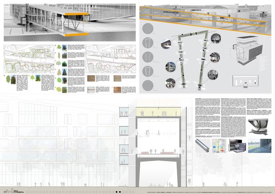Click the middle gray circle of the five
The width and height of the screenshot is (275, 194).
[148, 57]
